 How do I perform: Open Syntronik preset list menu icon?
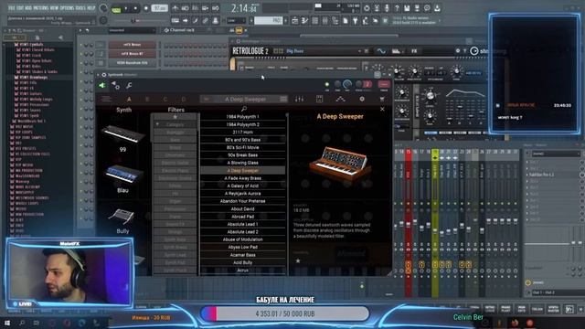point(283,99)
